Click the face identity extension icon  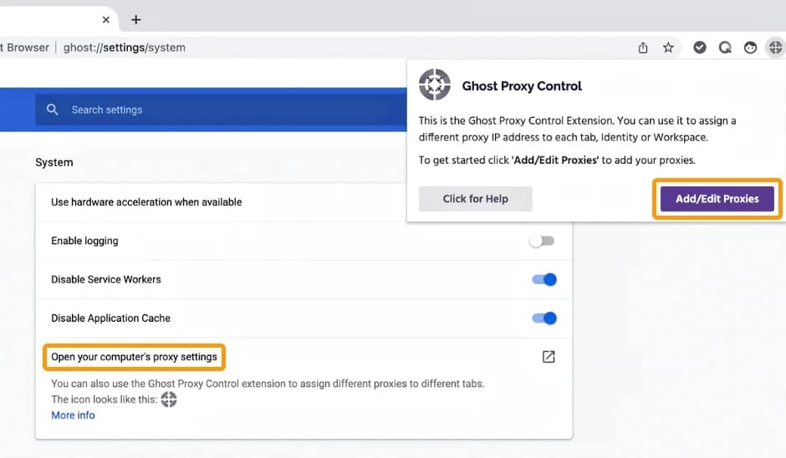(x=751, y=48)
